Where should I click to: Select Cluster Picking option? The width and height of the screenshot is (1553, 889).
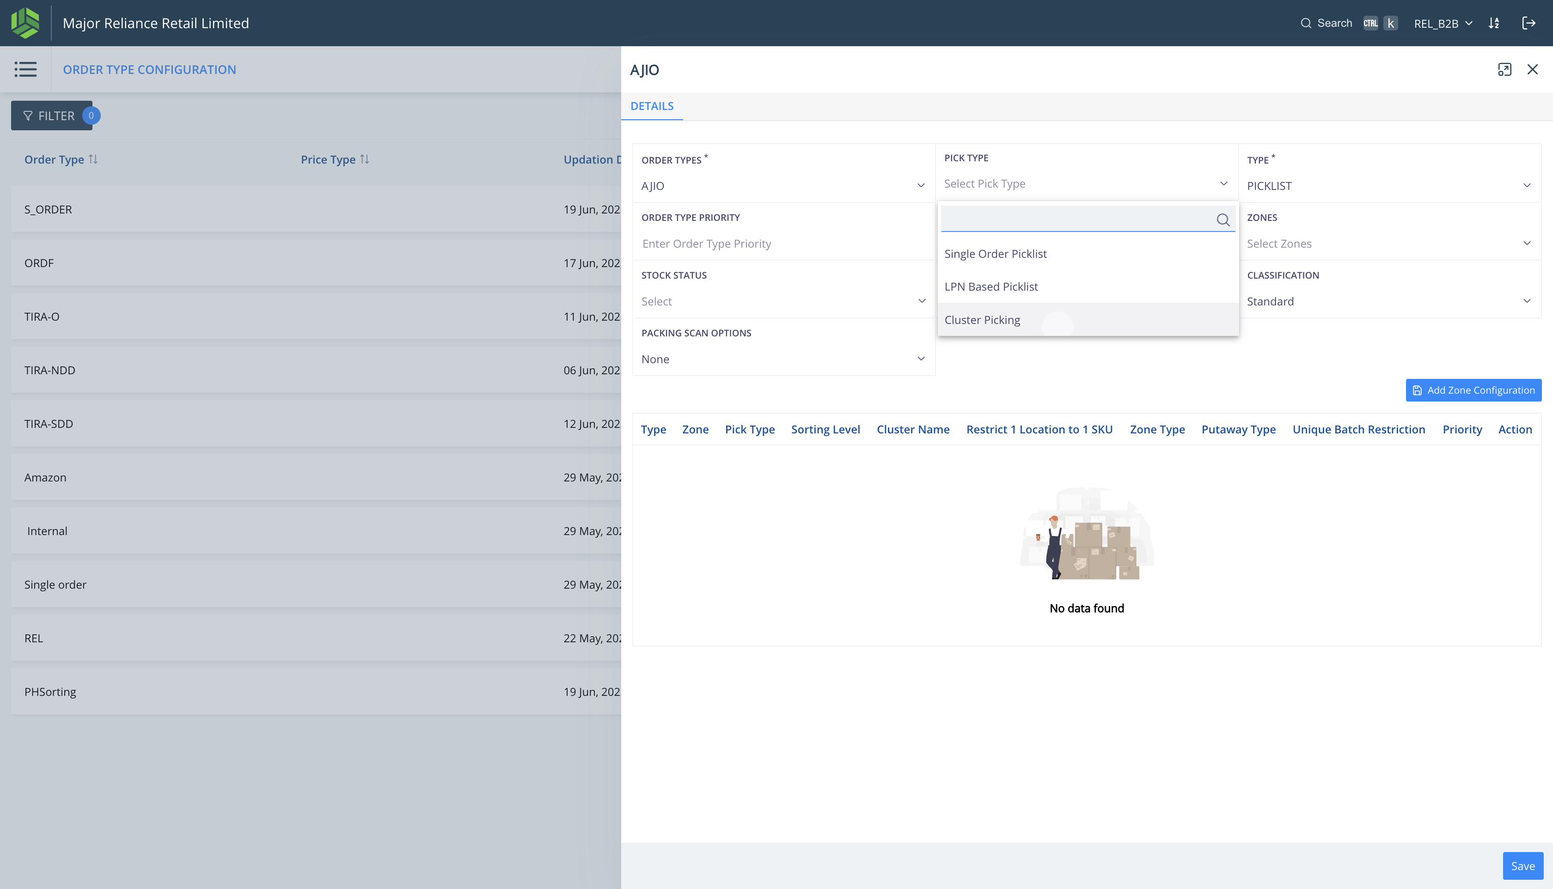(x=1088, y=319)
